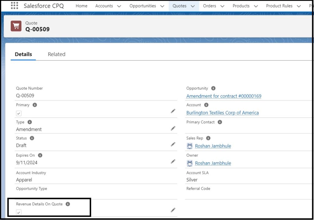Viewport: 314px width, 220px height.
Task: Show info tooltip for Sales Rep field
Action: pyautogui.click(x=208, y=138)
